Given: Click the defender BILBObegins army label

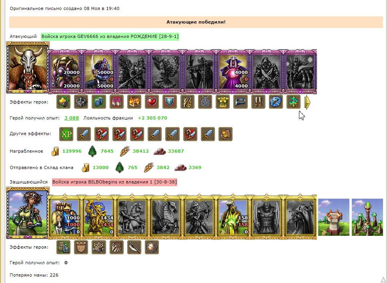Looking at the screenshot, I should (114, 182).
